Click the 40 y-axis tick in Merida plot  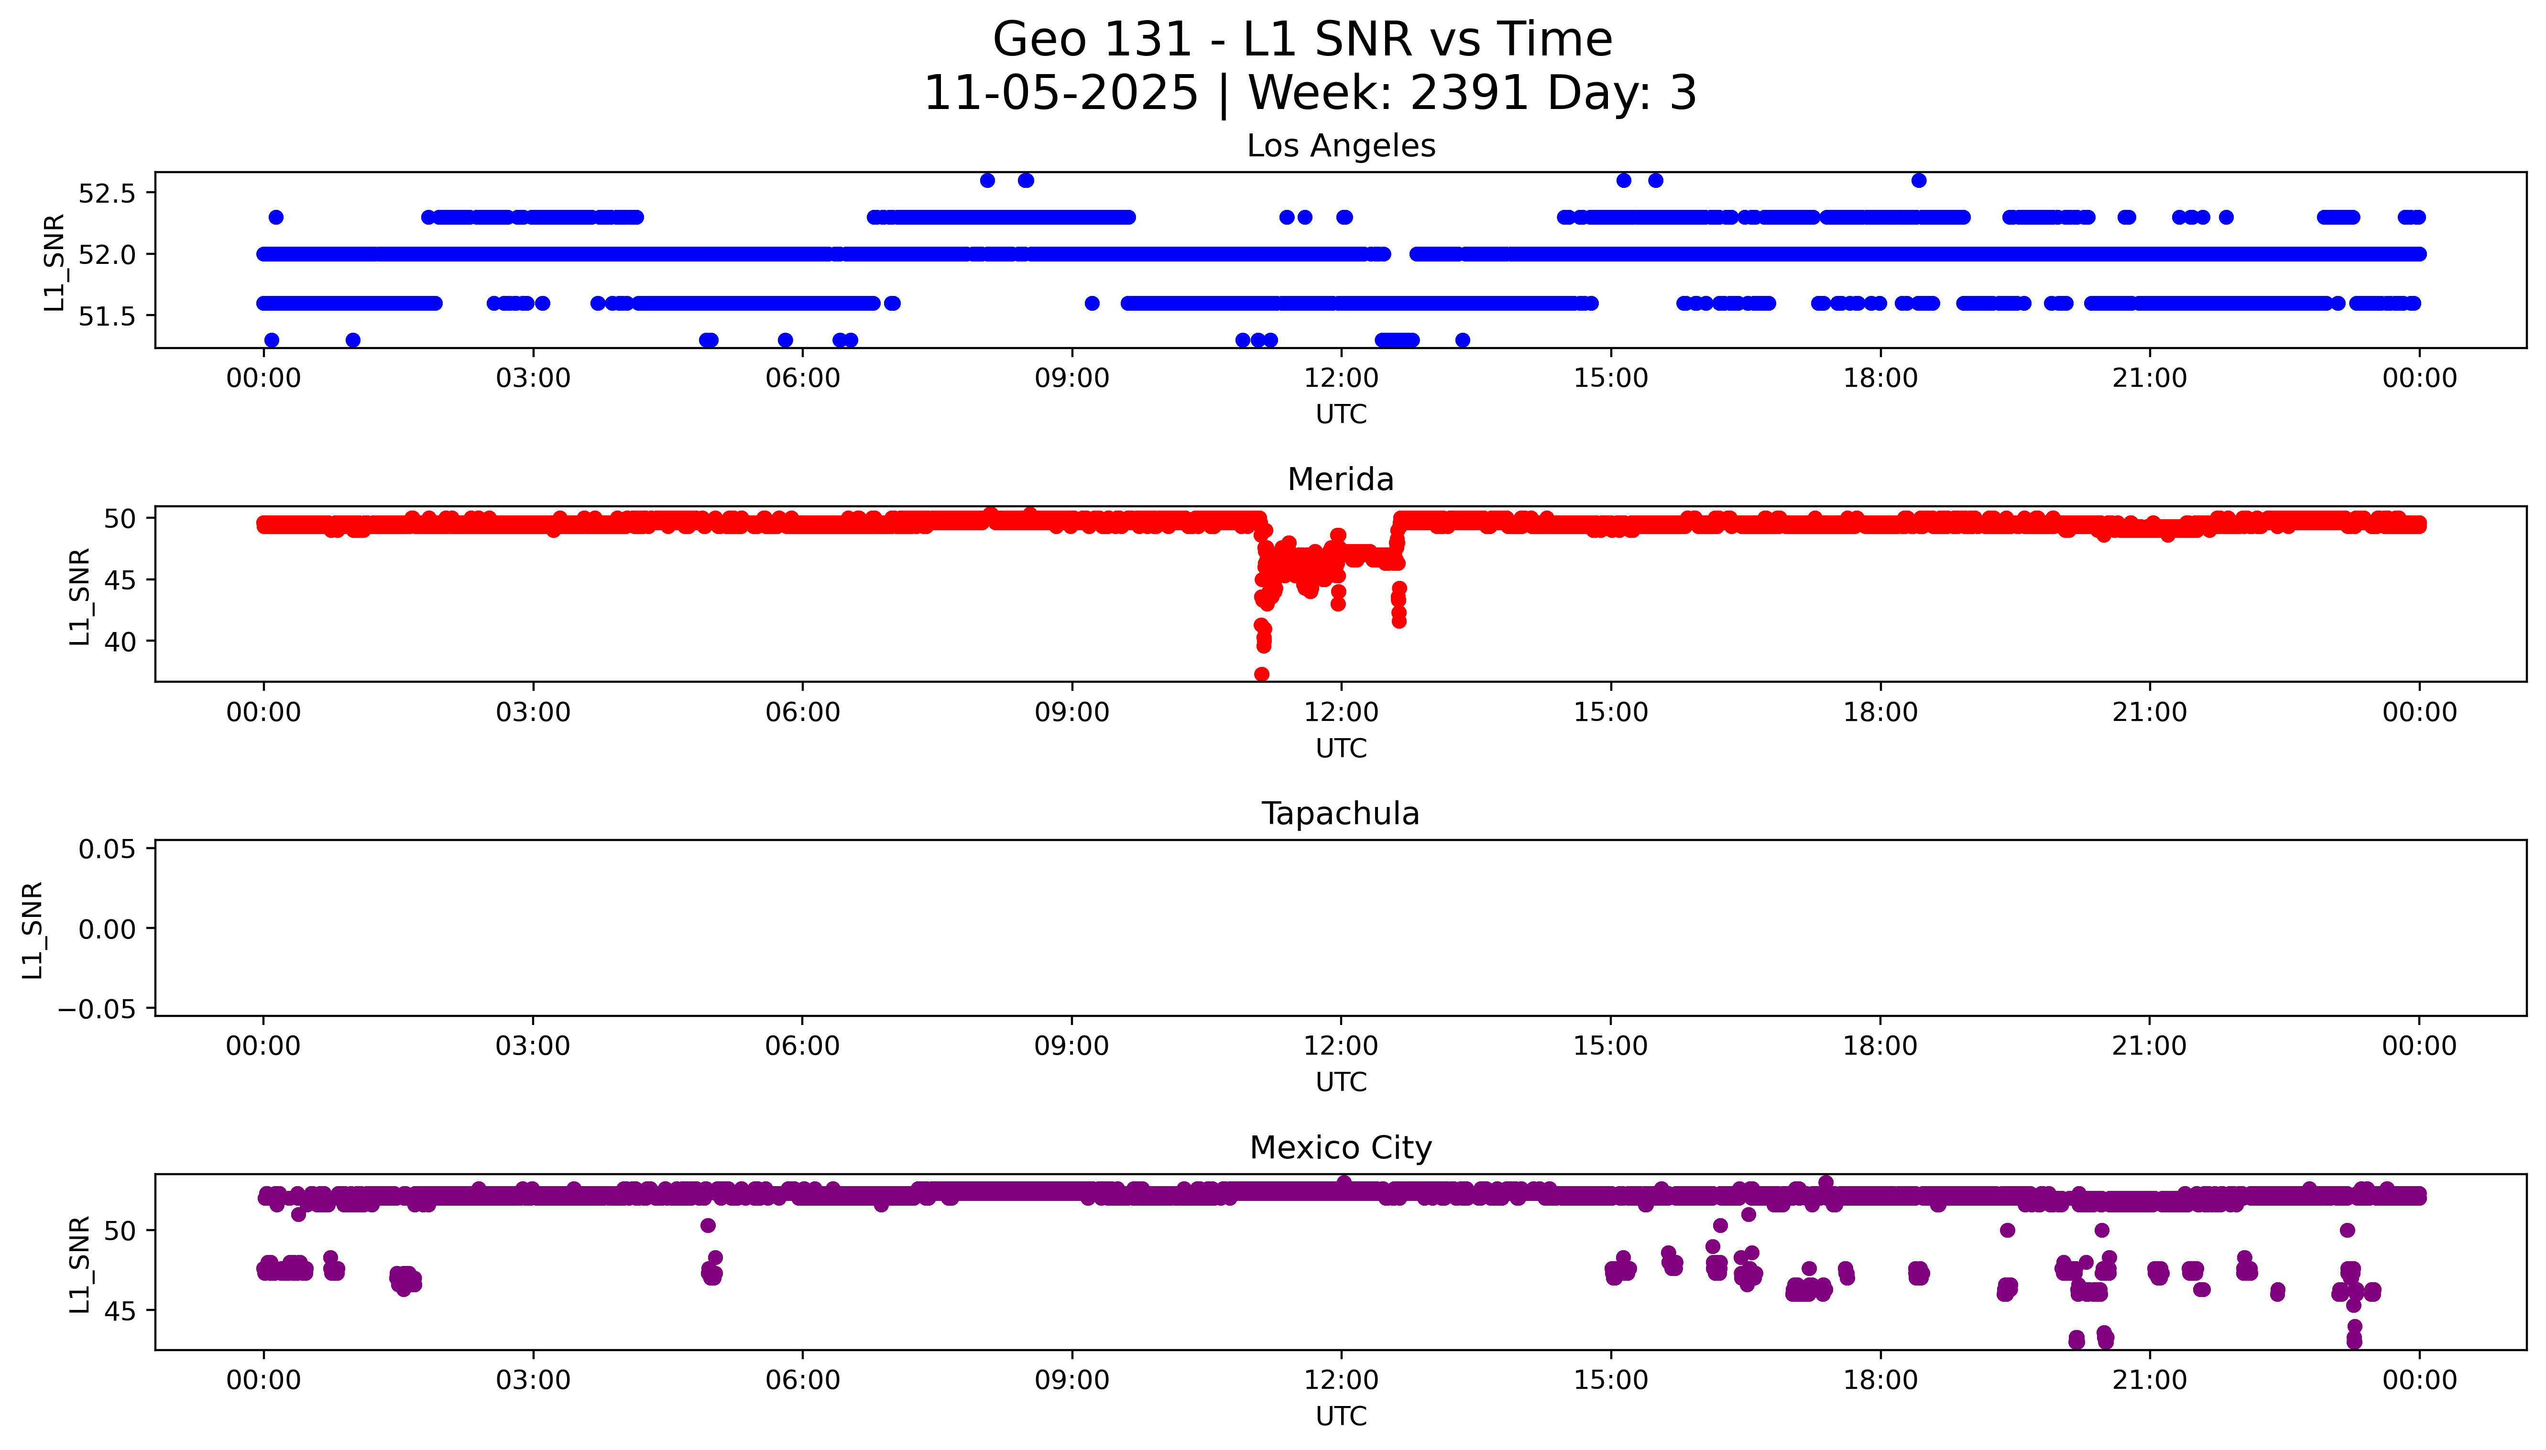click(x=120, y=643)
